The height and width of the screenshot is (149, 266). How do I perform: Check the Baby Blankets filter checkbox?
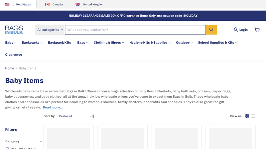7,148
